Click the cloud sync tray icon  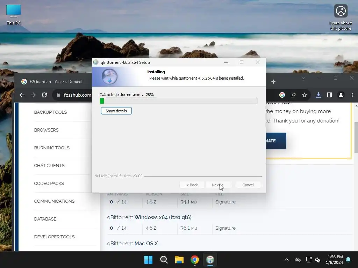tap(298, 260)
